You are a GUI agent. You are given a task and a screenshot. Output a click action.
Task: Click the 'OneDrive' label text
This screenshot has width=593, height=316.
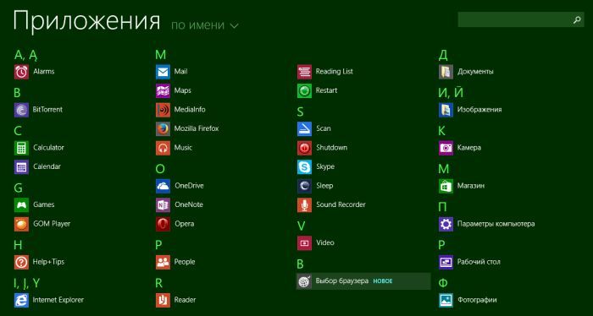click(x=189, y=186)
